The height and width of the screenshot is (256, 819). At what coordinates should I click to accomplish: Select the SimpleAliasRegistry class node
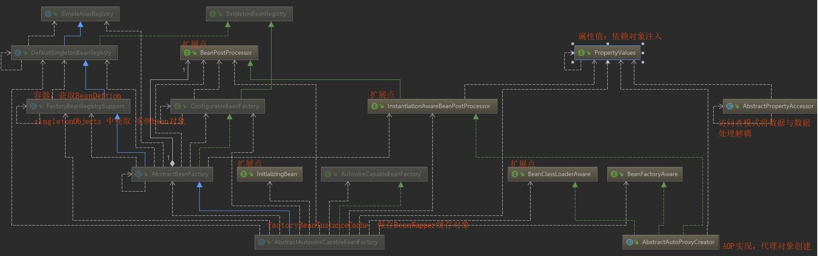80,14
